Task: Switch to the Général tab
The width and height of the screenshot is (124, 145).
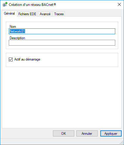Action: (x=9, y=13)
